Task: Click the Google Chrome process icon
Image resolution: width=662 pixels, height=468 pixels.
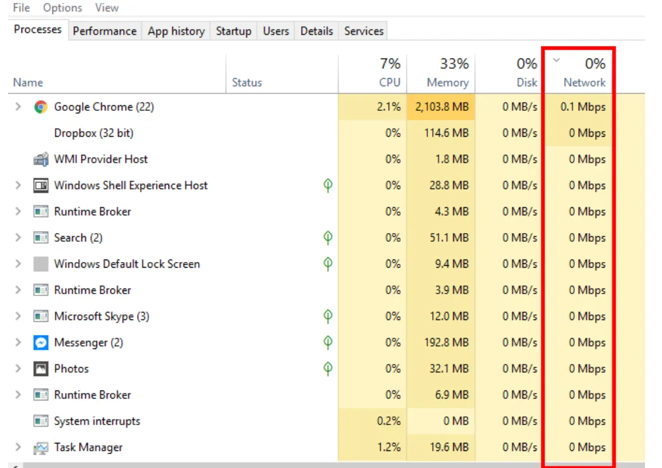Action: click(x=41, y=106)
